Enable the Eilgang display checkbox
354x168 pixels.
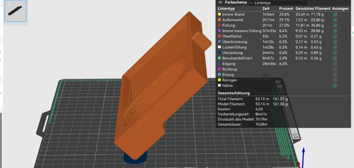(335, 64)
